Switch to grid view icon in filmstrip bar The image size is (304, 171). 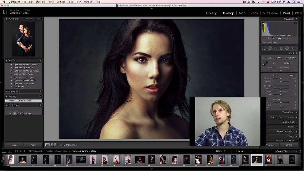tap(16, 151)
